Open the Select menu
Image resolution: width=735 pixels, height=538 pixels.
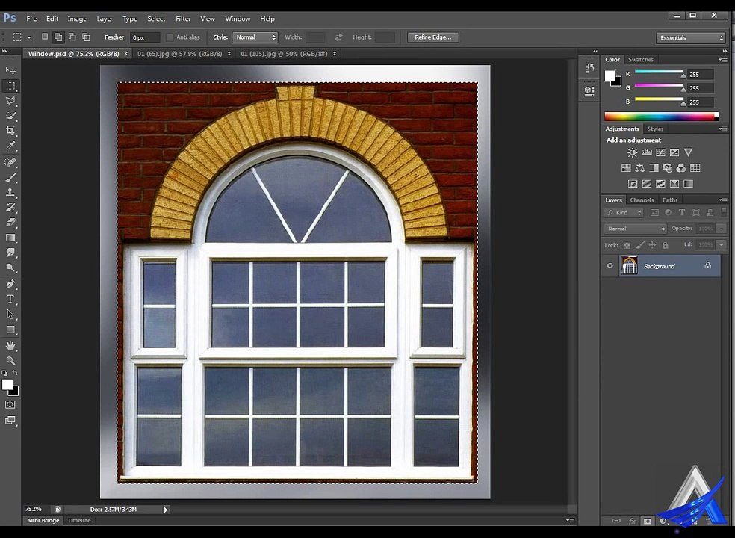tap(156, 19)
